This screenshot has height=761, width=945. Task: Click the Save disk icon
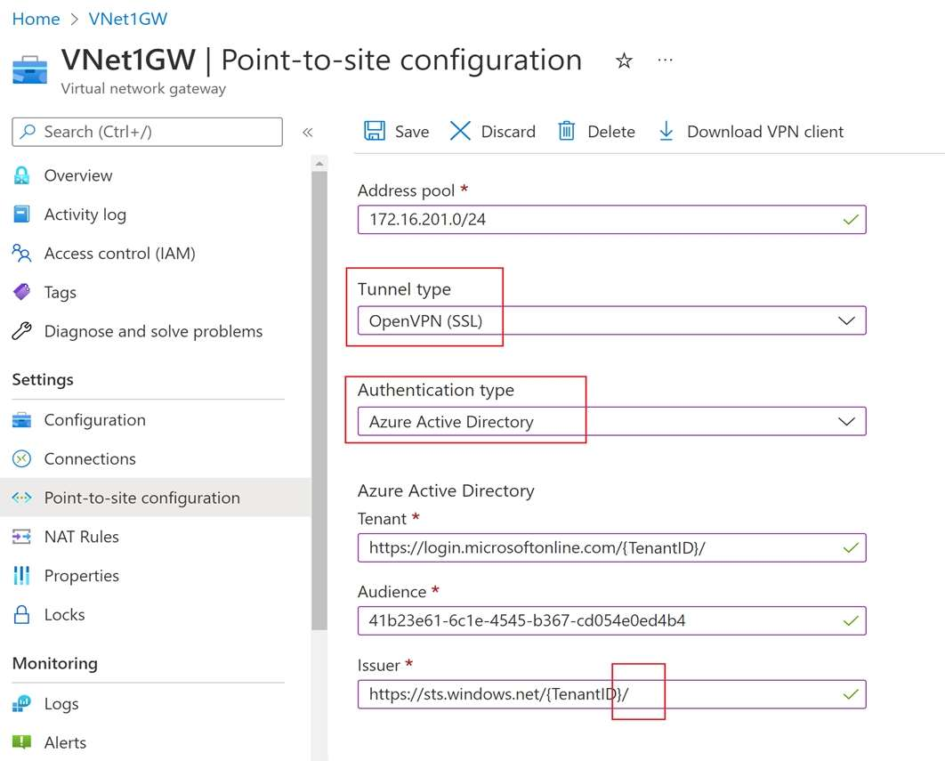pos(375,132)
